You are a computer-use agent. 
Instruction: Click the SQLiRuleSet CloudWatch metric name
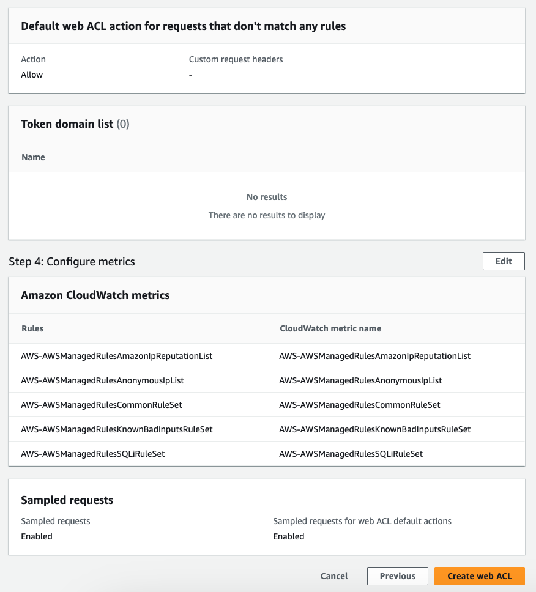351,454
